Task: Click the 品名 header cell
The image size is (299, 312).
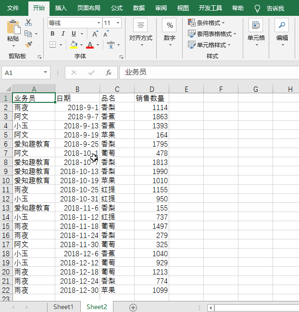Action: (117, 98)
